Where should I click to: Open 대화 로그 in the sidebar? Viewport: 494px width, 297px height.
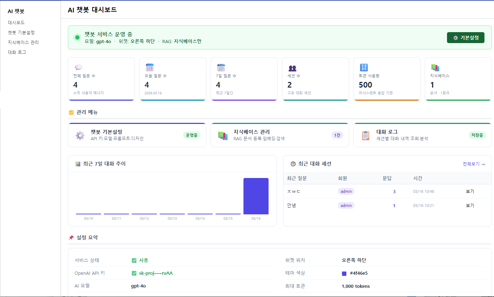(17, 52)
